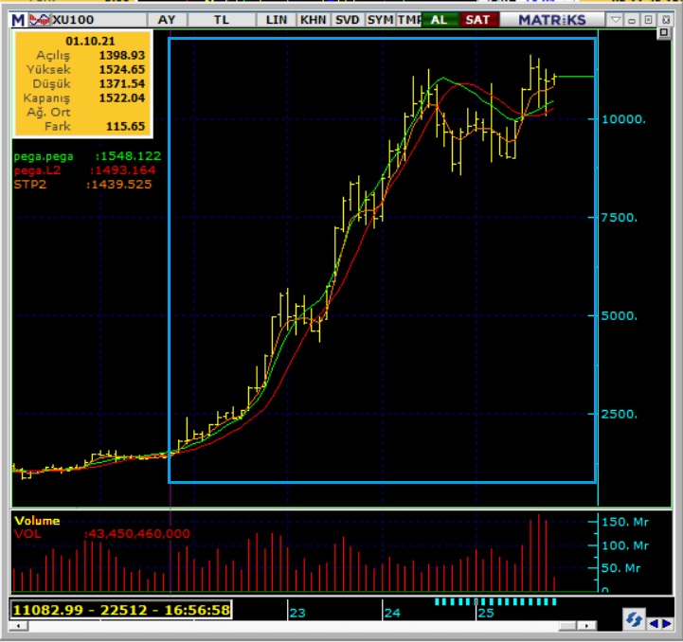Click the MATRIKS logo in the toolbar

pyautogui.click(x=553, y=19)
